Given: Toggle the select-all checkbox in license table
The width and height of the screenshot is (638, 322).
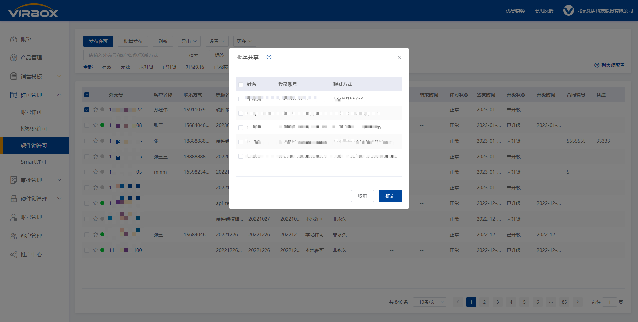Looking at the screenshot, I should pos(87,95).
